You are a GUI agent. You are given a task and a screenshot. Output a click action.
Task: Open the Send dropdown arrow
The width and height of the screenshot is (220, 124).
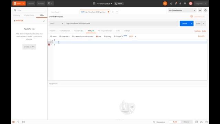(191, 23)
